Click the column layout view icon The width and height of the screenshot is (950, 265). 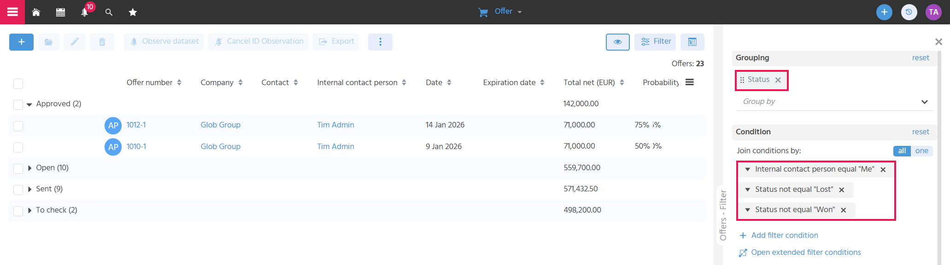(x=692, y=42)
